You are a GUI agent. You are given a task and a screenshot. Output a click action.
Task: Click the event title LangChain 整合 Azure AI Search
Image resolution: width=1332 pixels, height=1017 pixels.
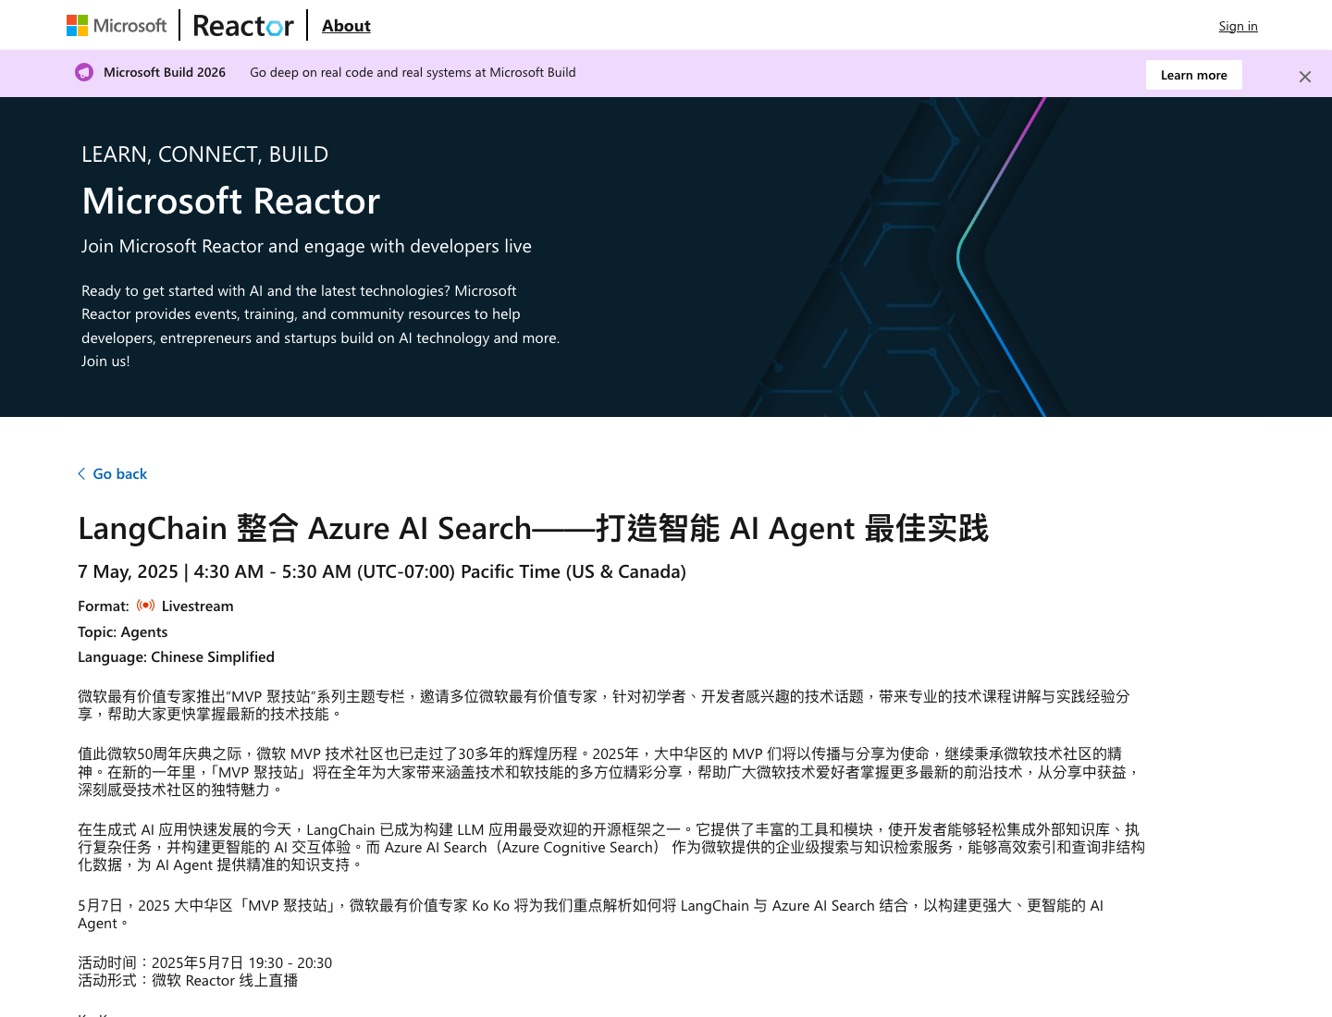[533, 528]
